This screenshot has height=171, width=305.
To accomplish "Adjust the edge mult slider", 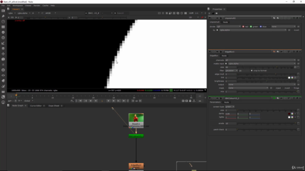I will 266,74.
